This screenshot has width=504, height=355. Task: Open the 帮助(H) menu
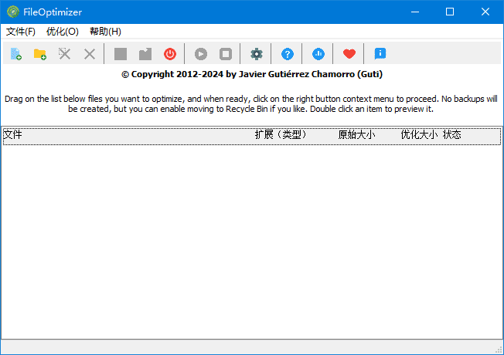tap(105, 32)
